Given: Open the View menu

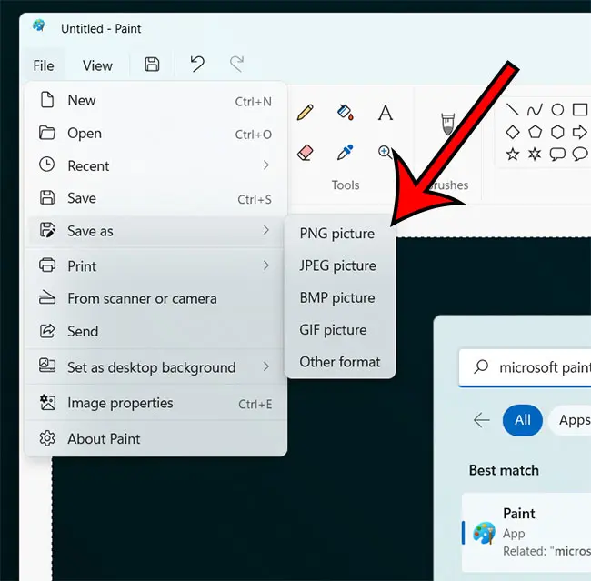Looking at the screenshot, I should point(97,65).
